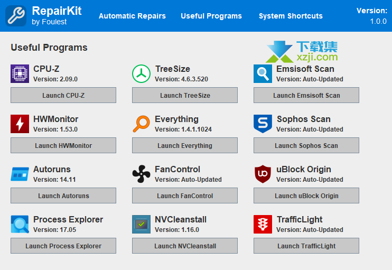This screenshot has width=392, height=270.
Task: Click the Autoruns program name
Action: (x=52, y=169)
